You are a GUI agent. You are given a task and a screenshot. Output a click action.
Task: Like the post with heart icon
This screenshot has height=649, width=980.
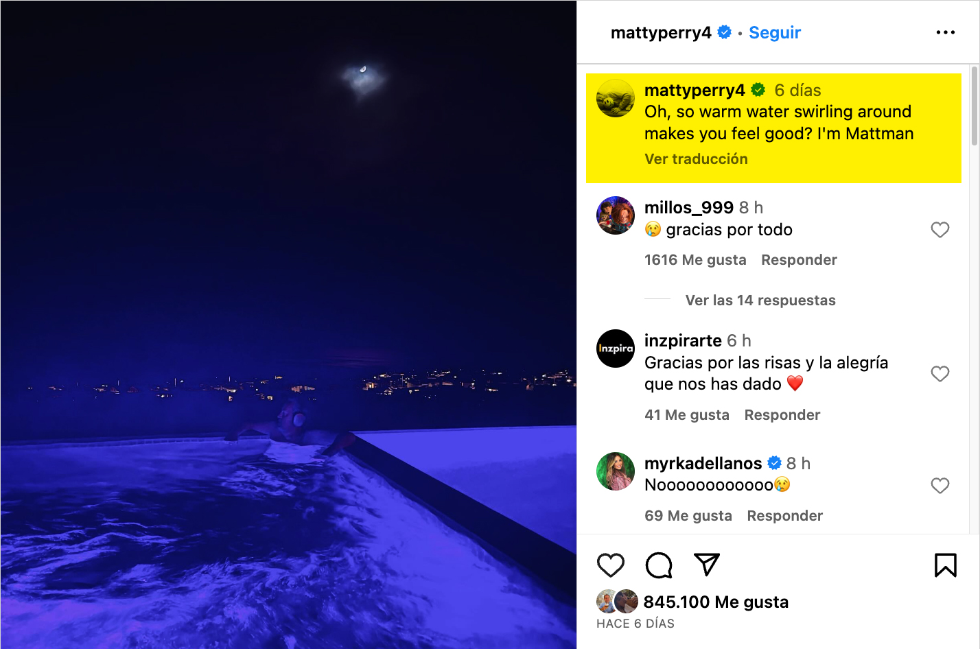[x=610, y=565]
